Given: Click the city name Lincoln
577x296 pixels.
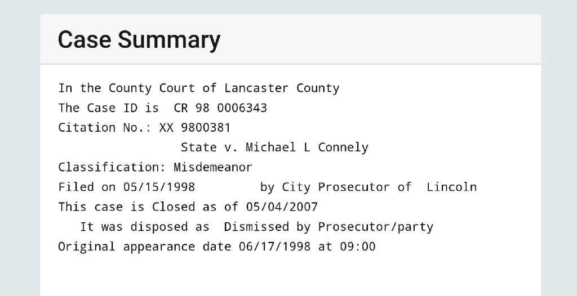Looking at the screenshot, I should (x=451, y=187).
